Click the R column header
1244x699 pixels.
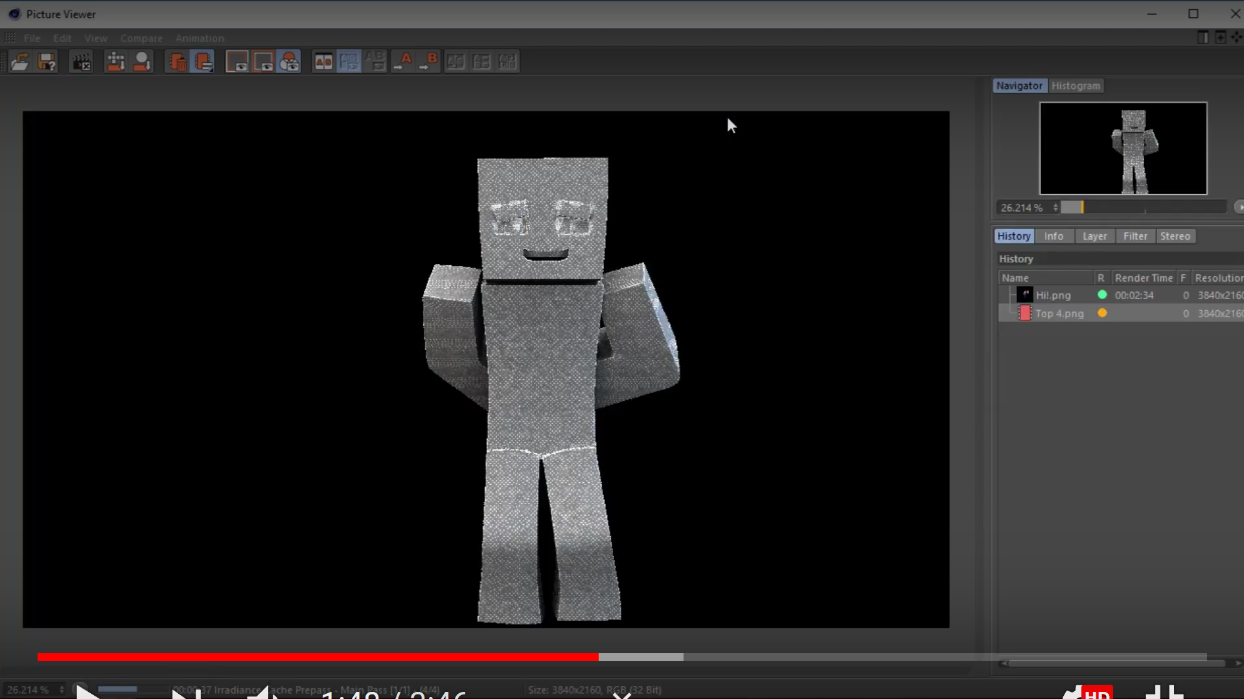(x=1101, y=278)
